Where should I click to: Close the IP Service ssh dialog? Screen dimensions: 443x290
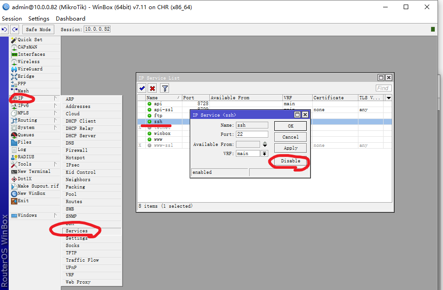pyautogui.click(x=305, y=115)
